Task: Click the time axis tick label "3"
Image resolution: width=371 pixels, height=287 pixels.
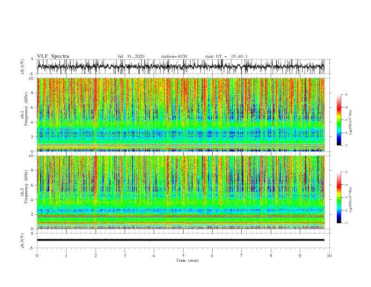Action: click(125, 256)
